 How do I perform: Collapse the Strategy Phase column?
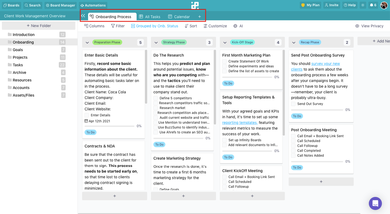pyautogui.click(x=156, y=42)
